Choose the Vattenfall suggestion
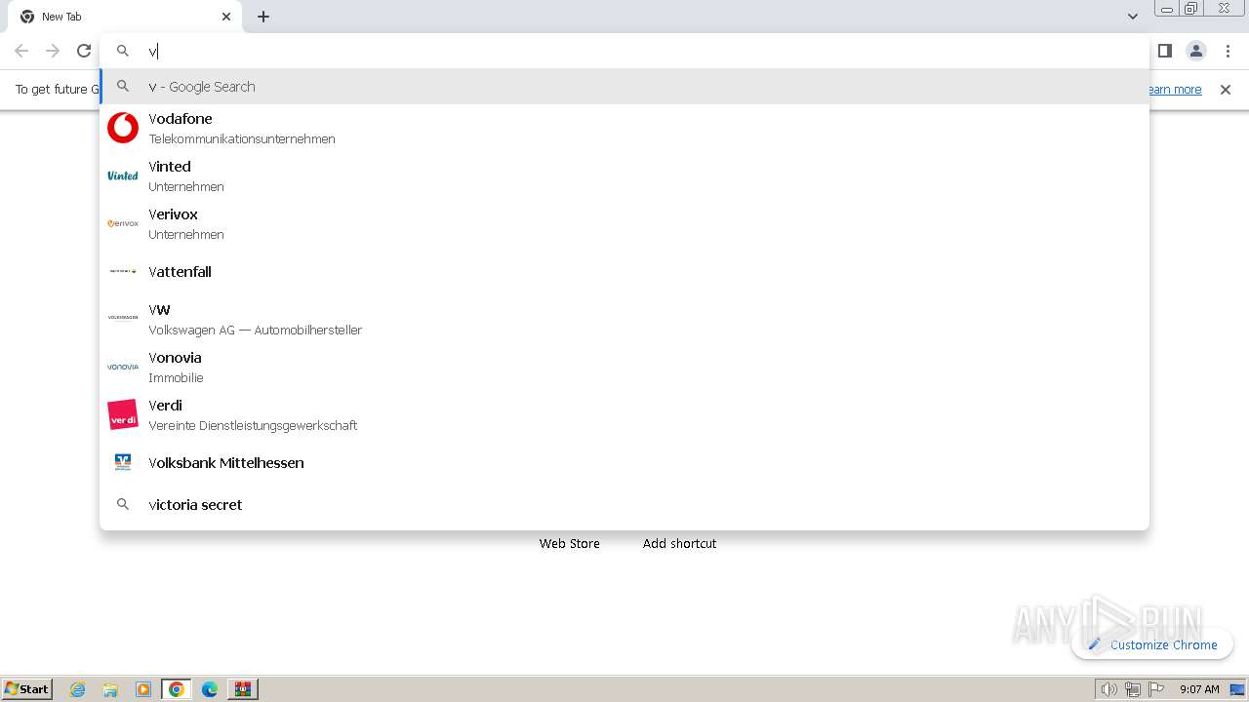 coord(624,271)
